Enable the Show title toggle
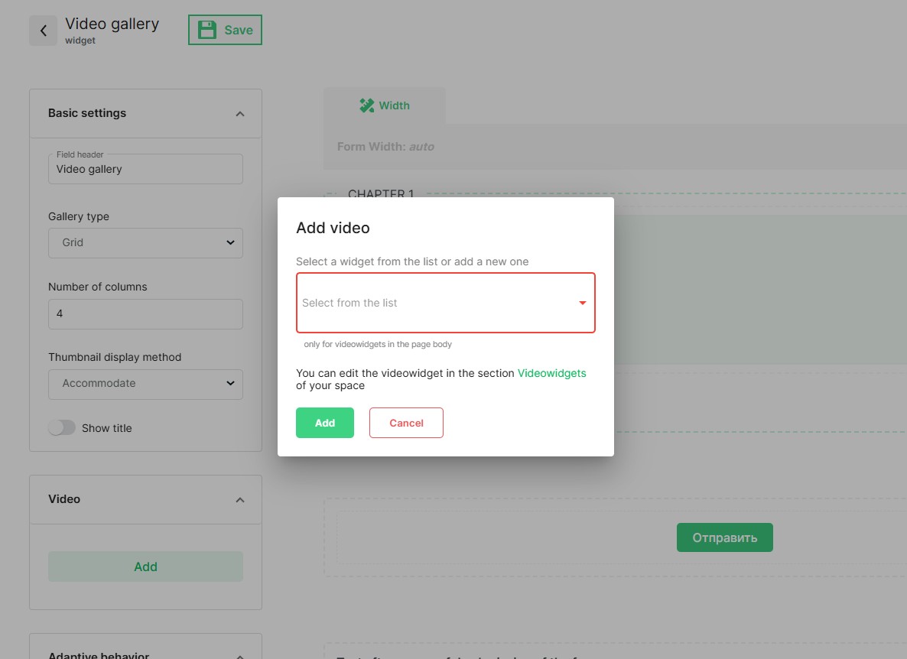Image resolution: width=907 pixels, height=659 pixels. point(63,428)
